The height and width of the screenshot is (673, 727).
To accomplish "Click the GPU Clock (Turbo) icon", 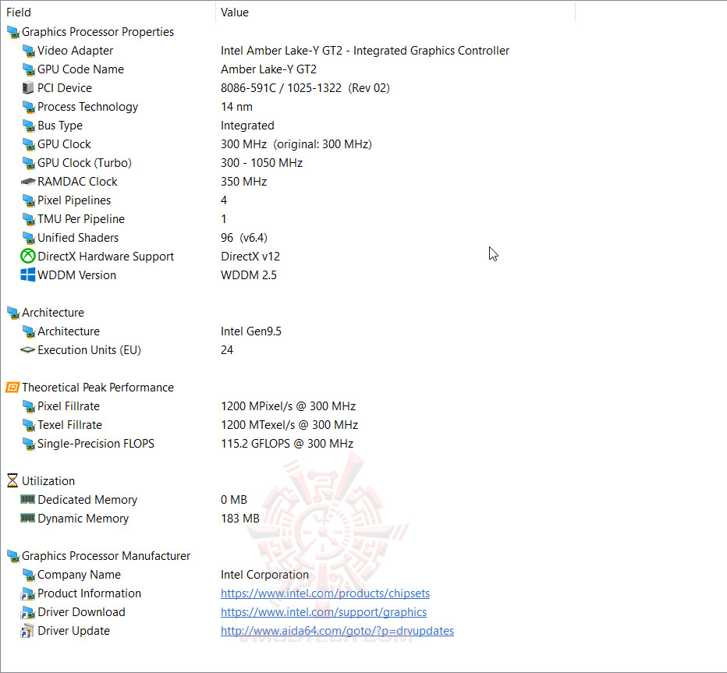I will pyautogui.click(x=28, y=163).
